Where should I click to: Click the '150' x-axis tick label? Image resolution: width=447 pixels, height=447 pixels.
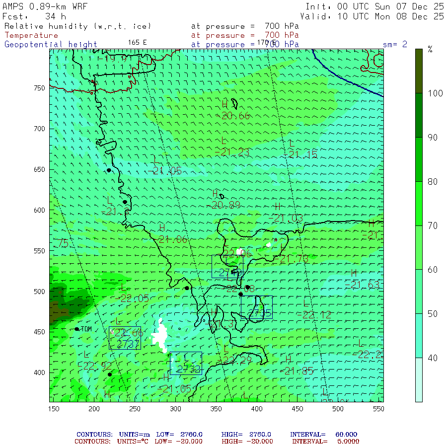click(54, 409)
